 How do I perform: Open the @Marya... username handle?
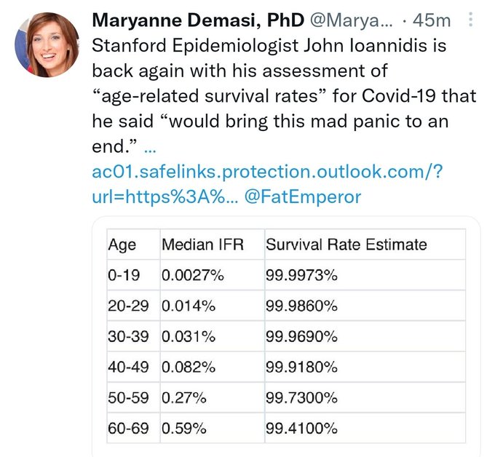(x=352, y=20)
